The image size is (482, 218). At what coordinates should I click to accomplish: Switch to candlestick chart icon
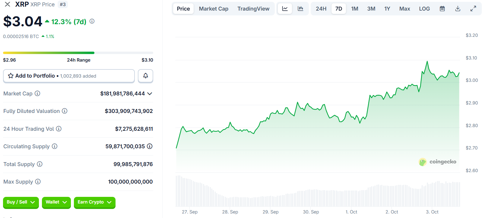tap(300, 9)
